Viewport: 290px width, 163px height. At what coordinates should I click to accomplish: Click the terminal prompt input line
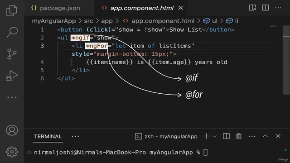point(121,153)
